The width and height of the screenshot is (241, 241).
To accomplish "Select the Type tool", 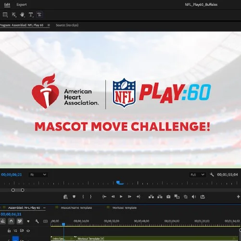I will pyautogui.click(x=31, y=15).
